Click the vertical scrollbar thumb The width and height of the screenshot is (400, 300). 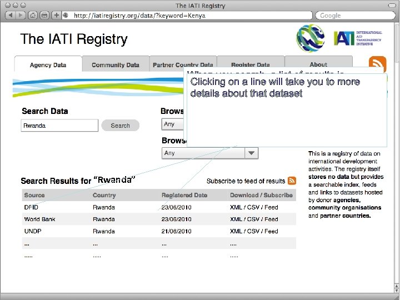(397, 43)
